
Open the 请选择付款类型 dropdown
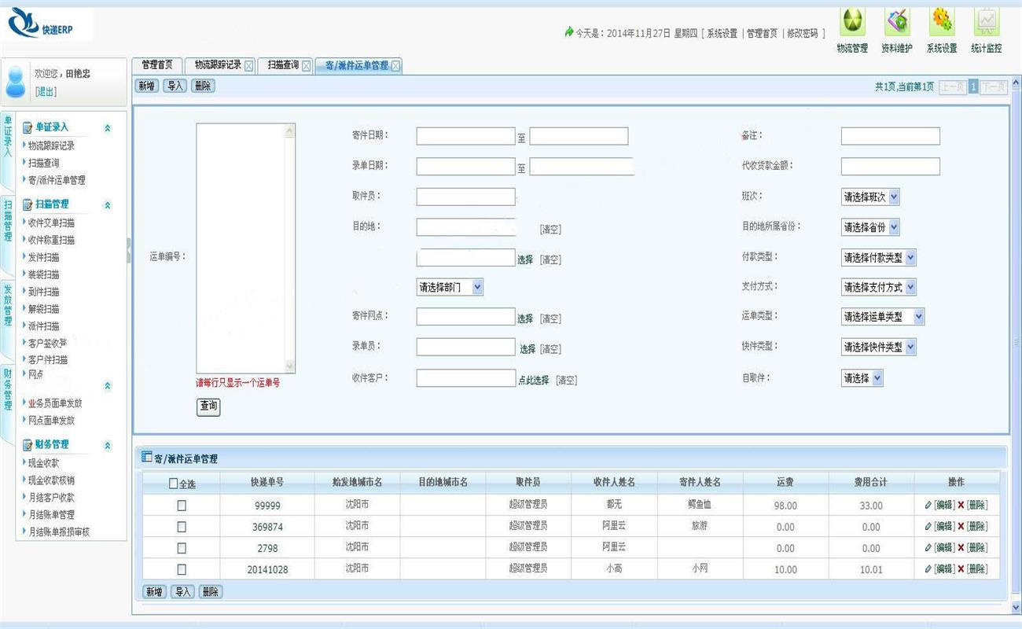pyautogui.click(x=879, y=257)
